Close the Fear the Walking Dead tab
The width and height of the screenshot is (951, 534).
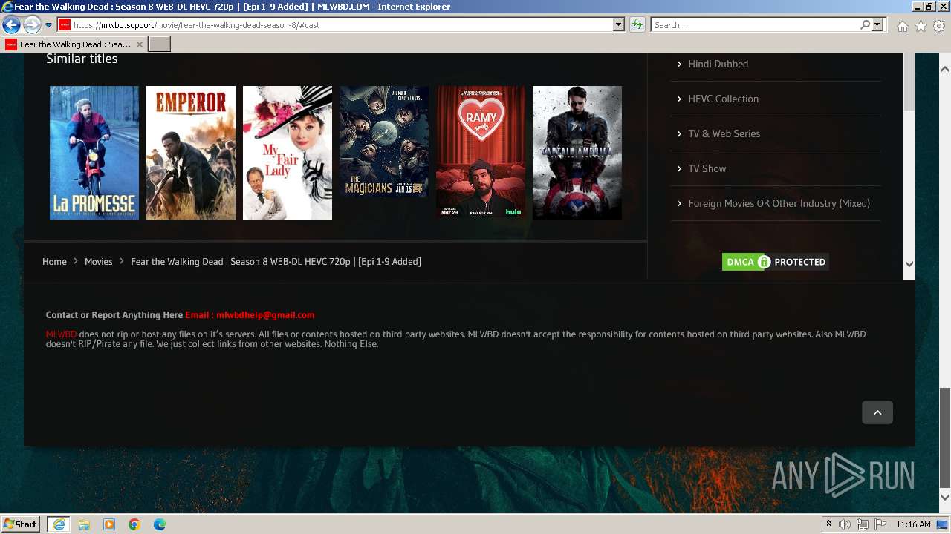tap(140, 44)
